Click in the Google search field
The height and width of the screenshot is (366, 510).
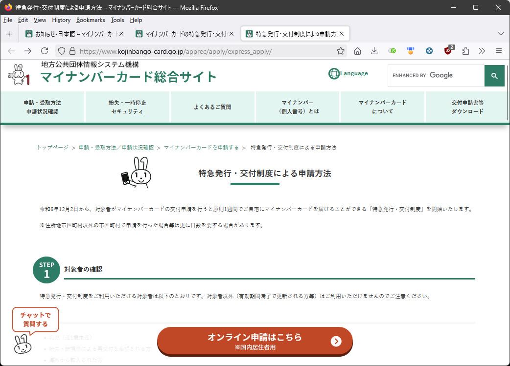(x=436, y=76)
